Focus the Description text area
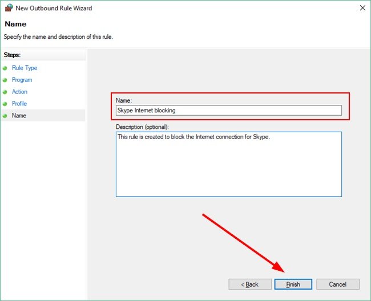Screen dimensions: 371x301 click(228, 164)
